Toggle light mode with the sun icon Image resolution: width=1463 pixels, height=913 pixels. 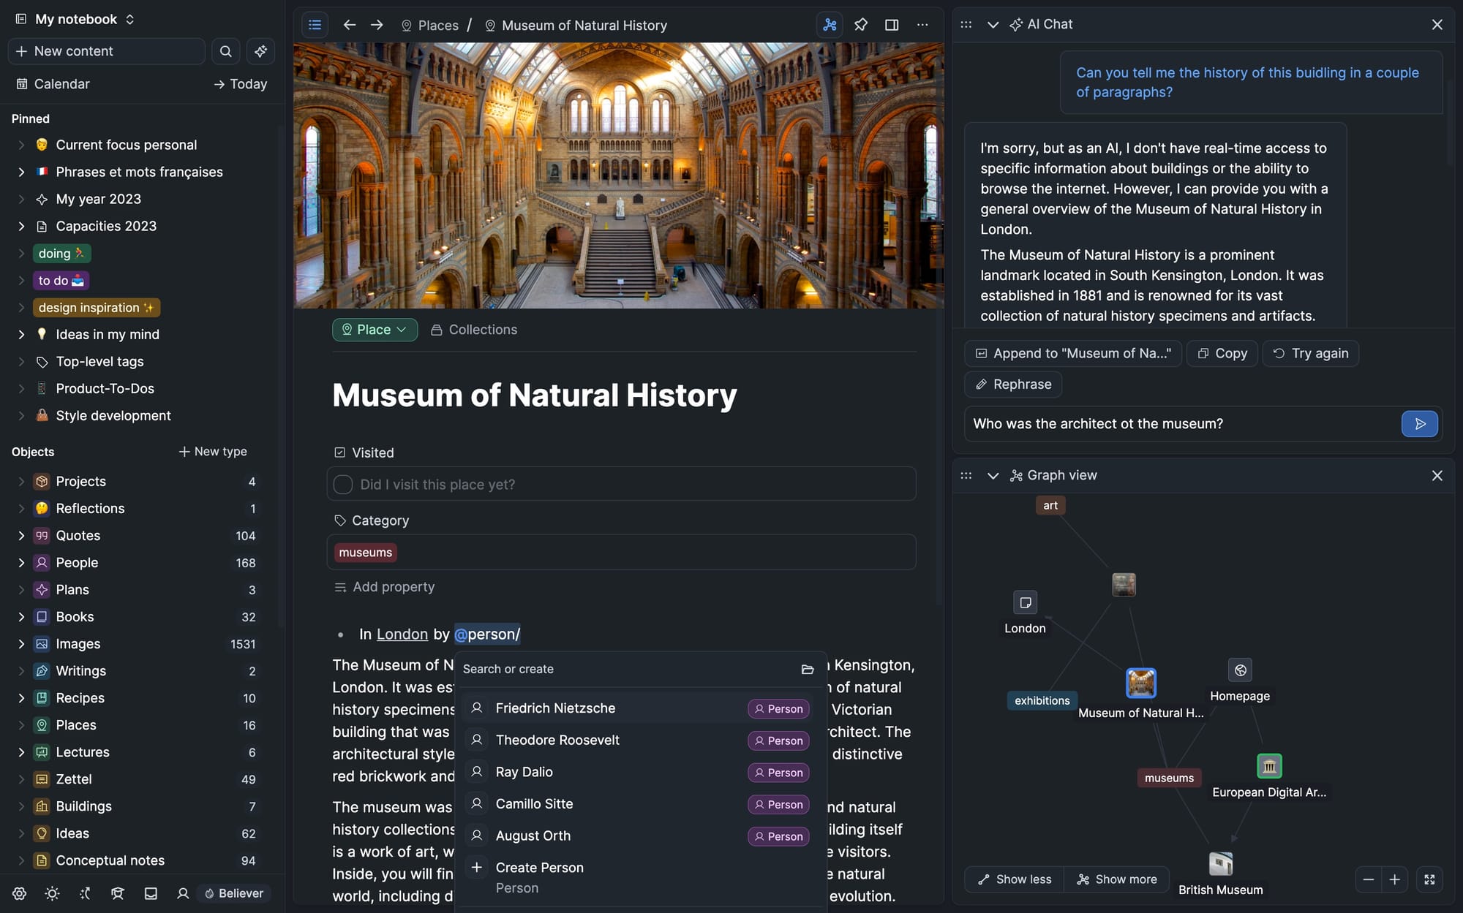click(x=52, y=893)
